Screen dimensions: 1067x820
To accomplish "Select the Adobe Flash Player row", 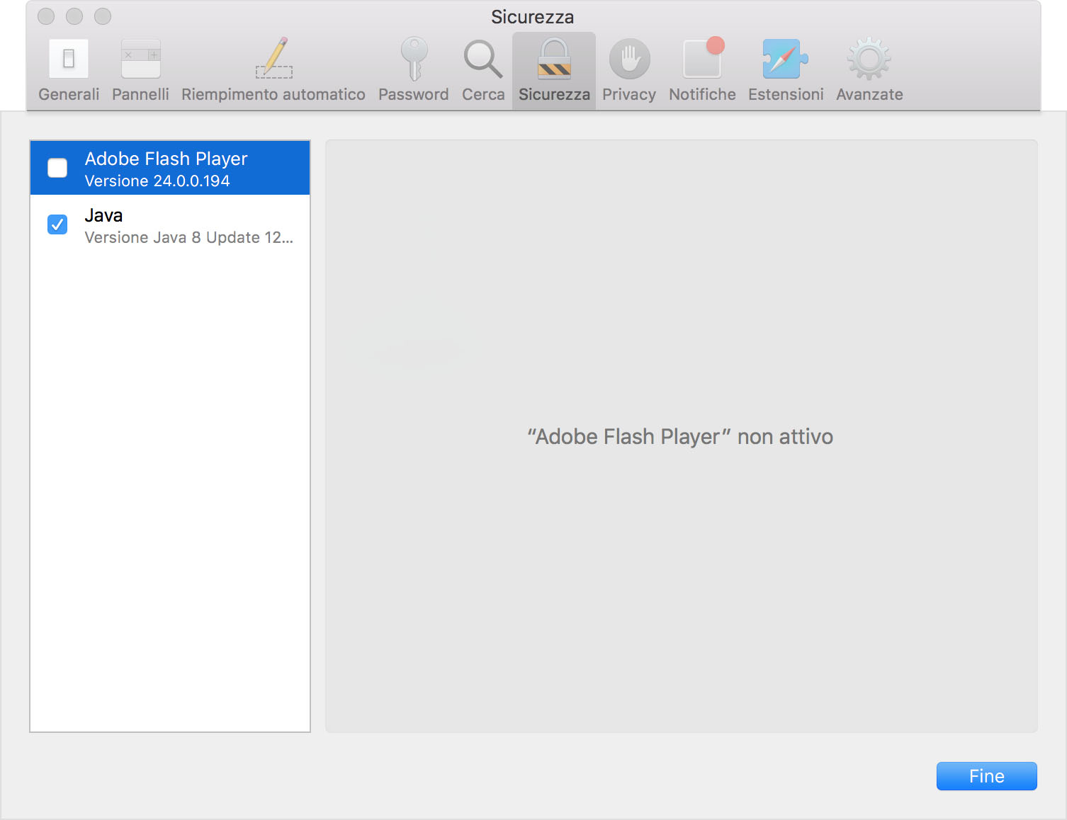I will (170, 168).
